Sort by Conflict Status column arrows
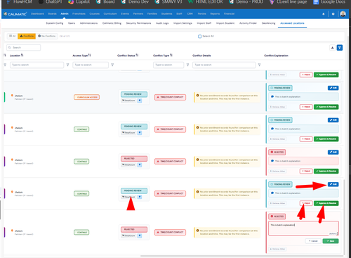 click(137, 56)
